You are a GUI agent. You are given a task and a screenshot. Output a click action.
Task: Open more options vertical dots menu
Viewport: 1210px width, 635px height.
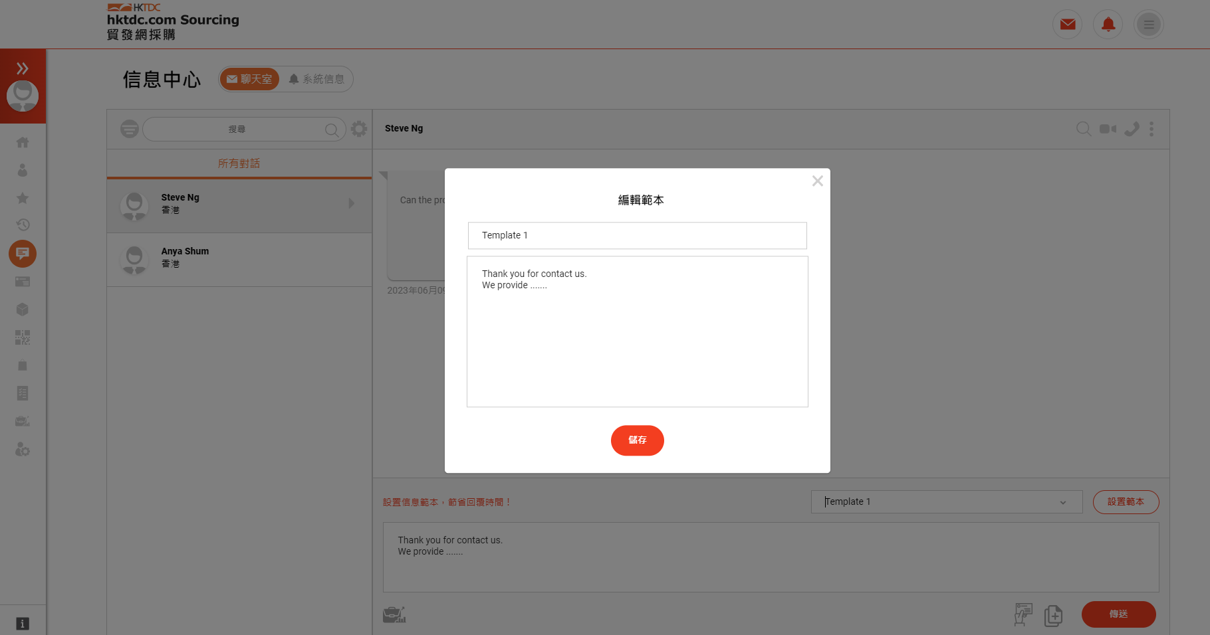click(x=1151, y=129)
